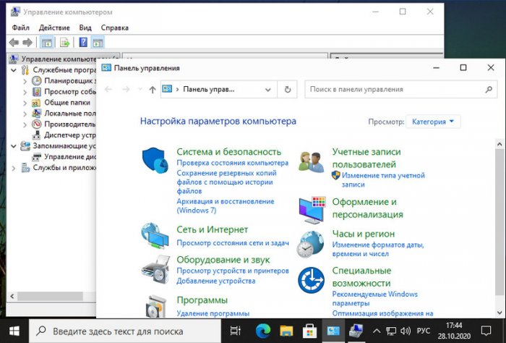Click РУС language indicator
Screen dimensions: 506x343
coord(423,331)
